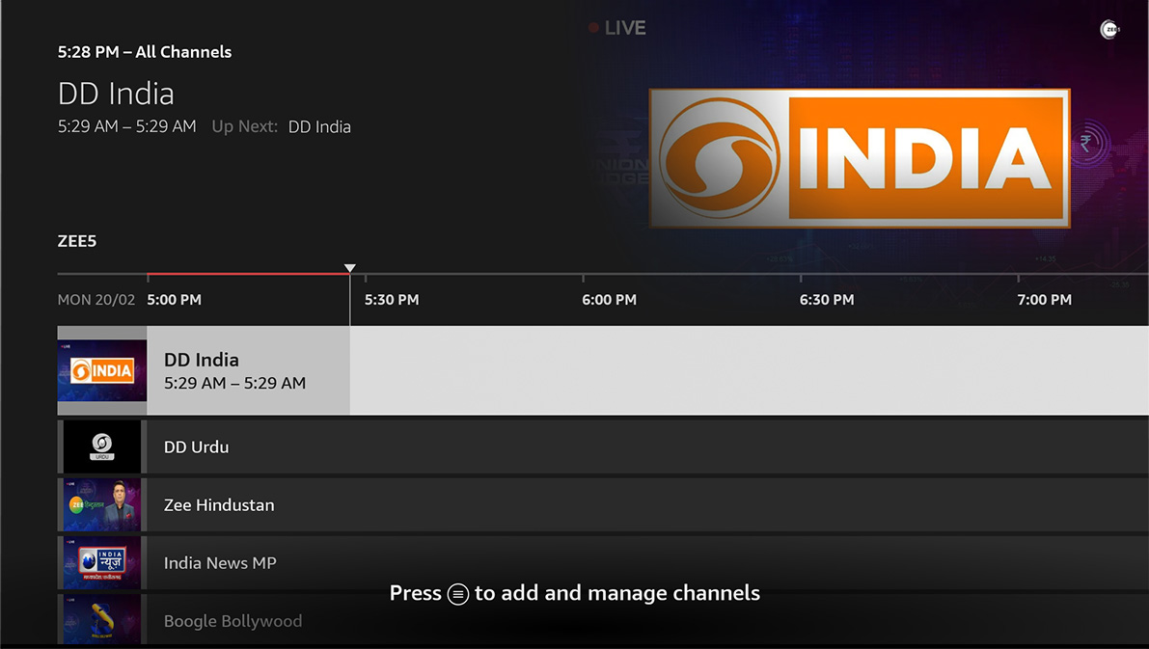
Task: Click the red elapsed-time progress bar
Action: click(247, 274)
